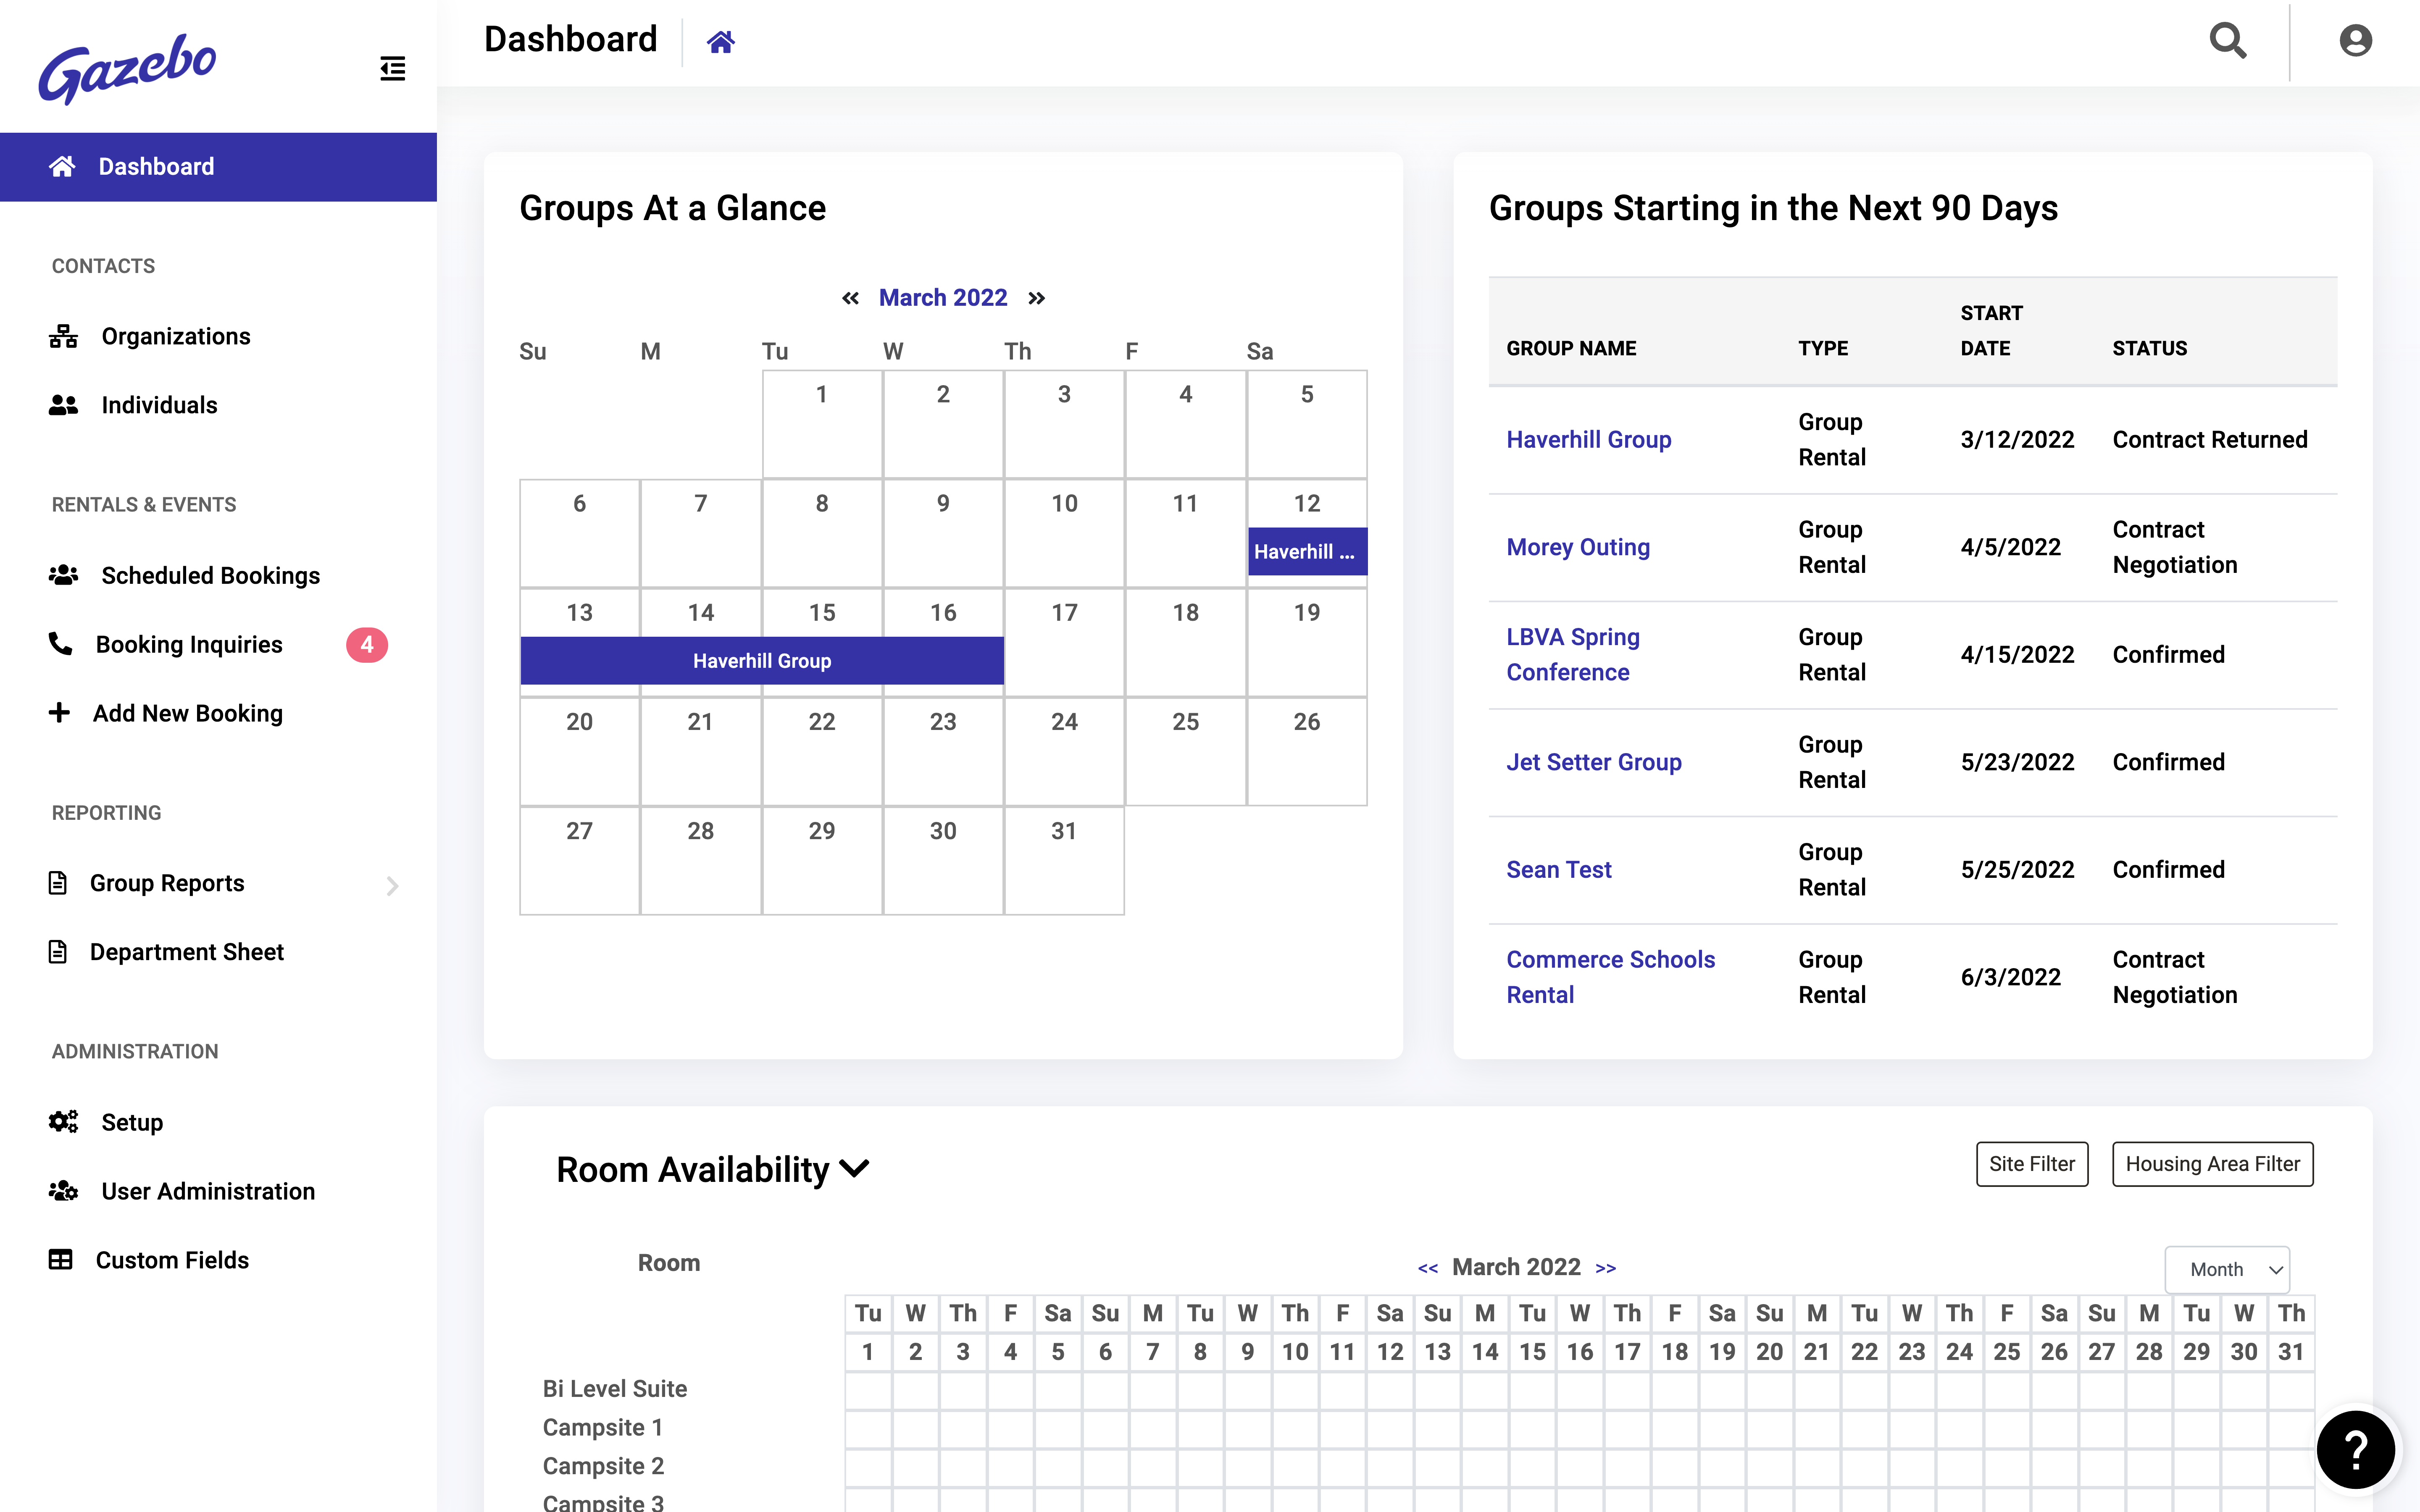The width and height of the screenshot is (2420, 1512).
Task: Collapse the sidebar menu icon
Action: [393, 68]
